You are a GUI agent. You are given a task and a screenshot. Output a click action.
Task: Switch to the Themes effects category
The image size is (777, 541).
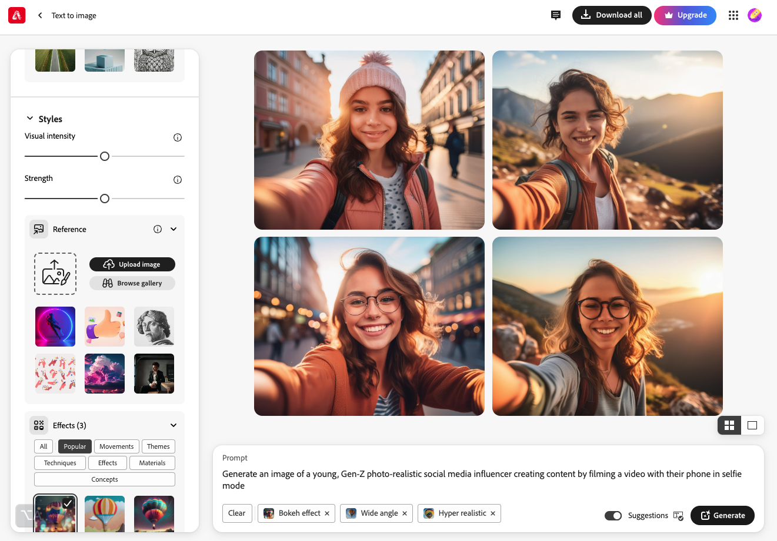pos(158,446)
